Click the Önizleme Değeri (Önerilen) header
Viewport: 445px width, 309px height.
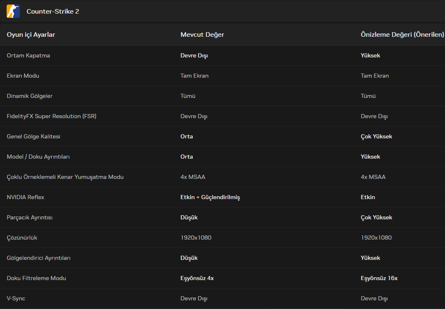pos(402,35)
